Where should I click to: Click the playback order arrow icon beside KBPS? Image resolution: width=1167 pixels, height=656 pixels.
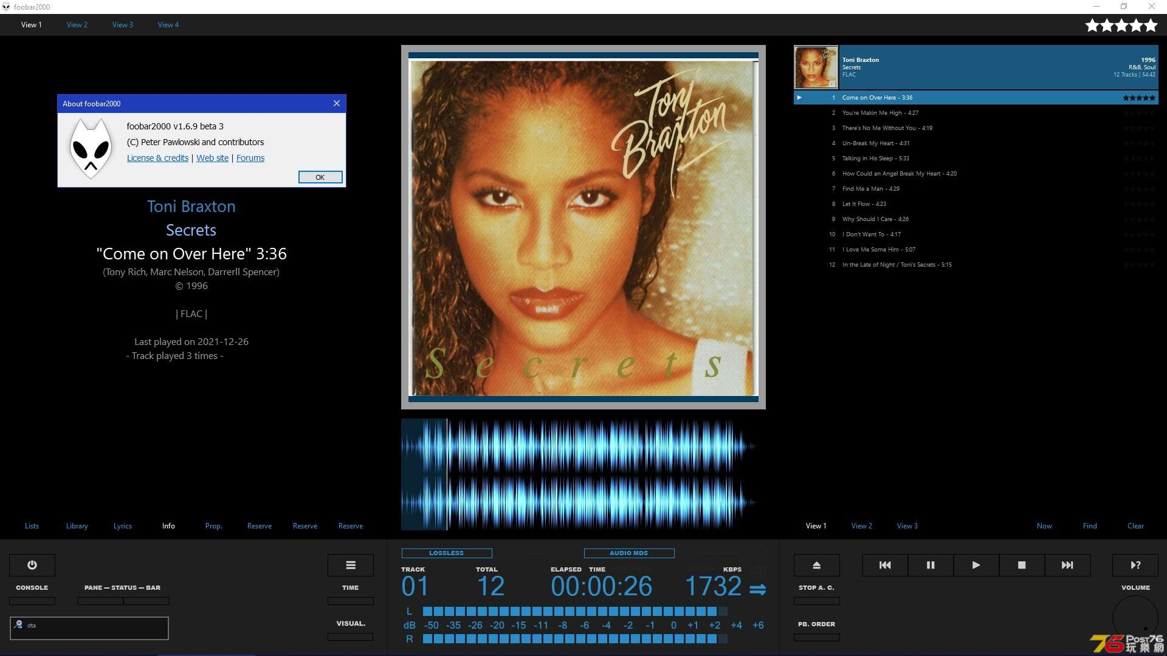pyautogui.click(x=757, y=589)
